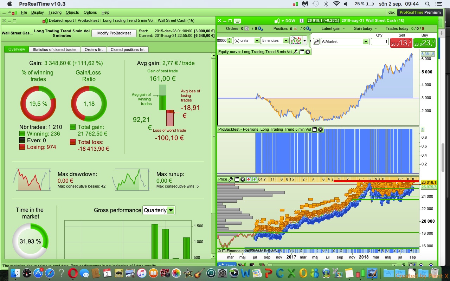Close the Price chart panel

243,179
